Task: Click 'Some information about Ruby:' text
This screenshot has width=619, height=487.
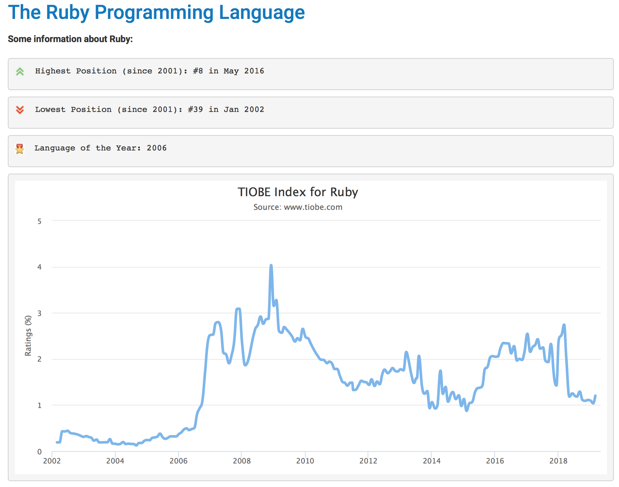Action: [x=70, y=39]
